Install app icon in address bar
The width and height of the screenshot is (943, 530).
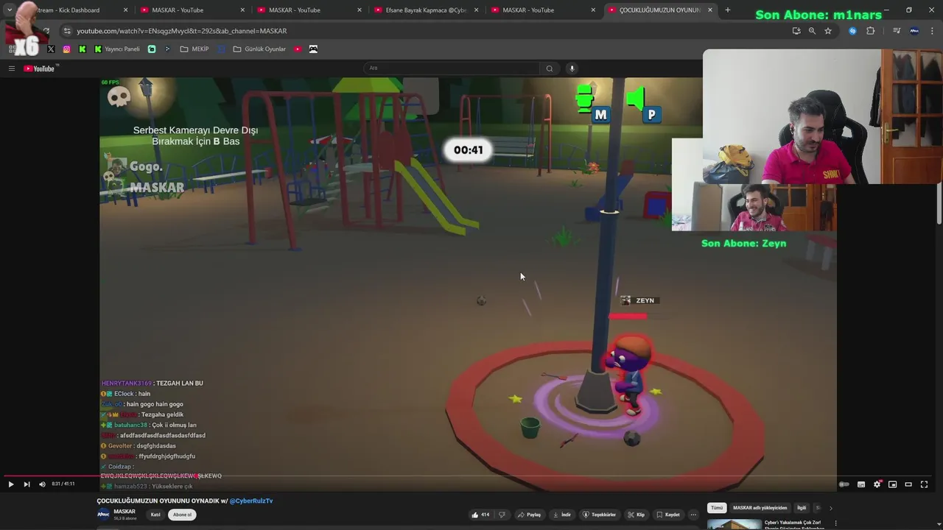pos(796,31)
